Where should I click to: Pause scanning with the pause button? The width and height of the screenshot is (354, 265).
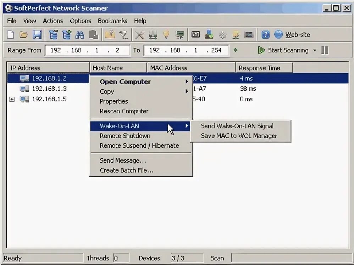pos(325,50)
